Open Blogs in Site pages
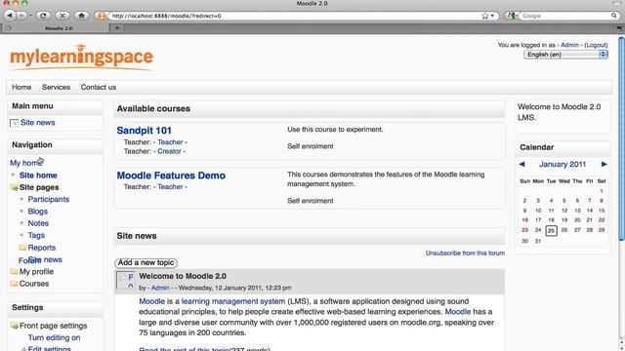This screenshot has height=351, width=625. pos(38,212)
